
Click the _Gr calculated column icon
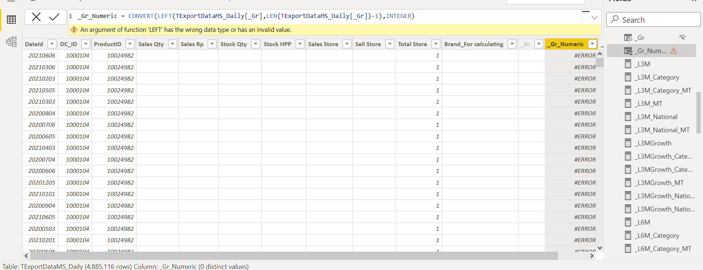628,37
